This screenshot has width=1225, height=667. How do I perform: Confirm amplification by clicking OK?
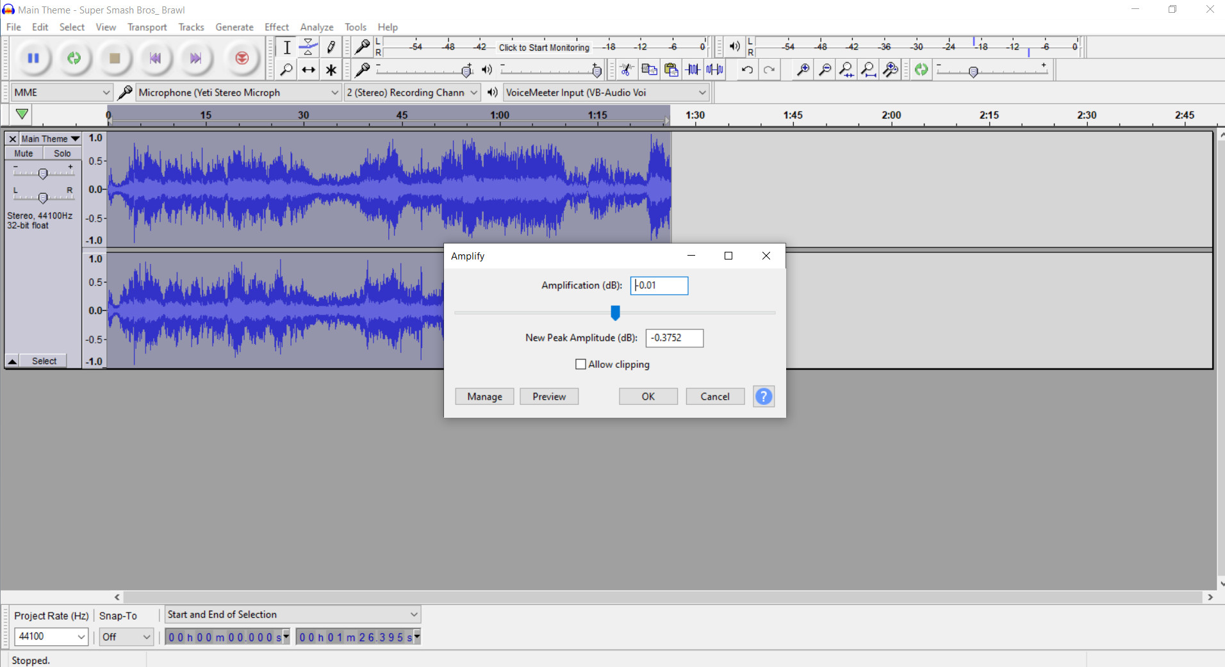(x=648, y=396)
